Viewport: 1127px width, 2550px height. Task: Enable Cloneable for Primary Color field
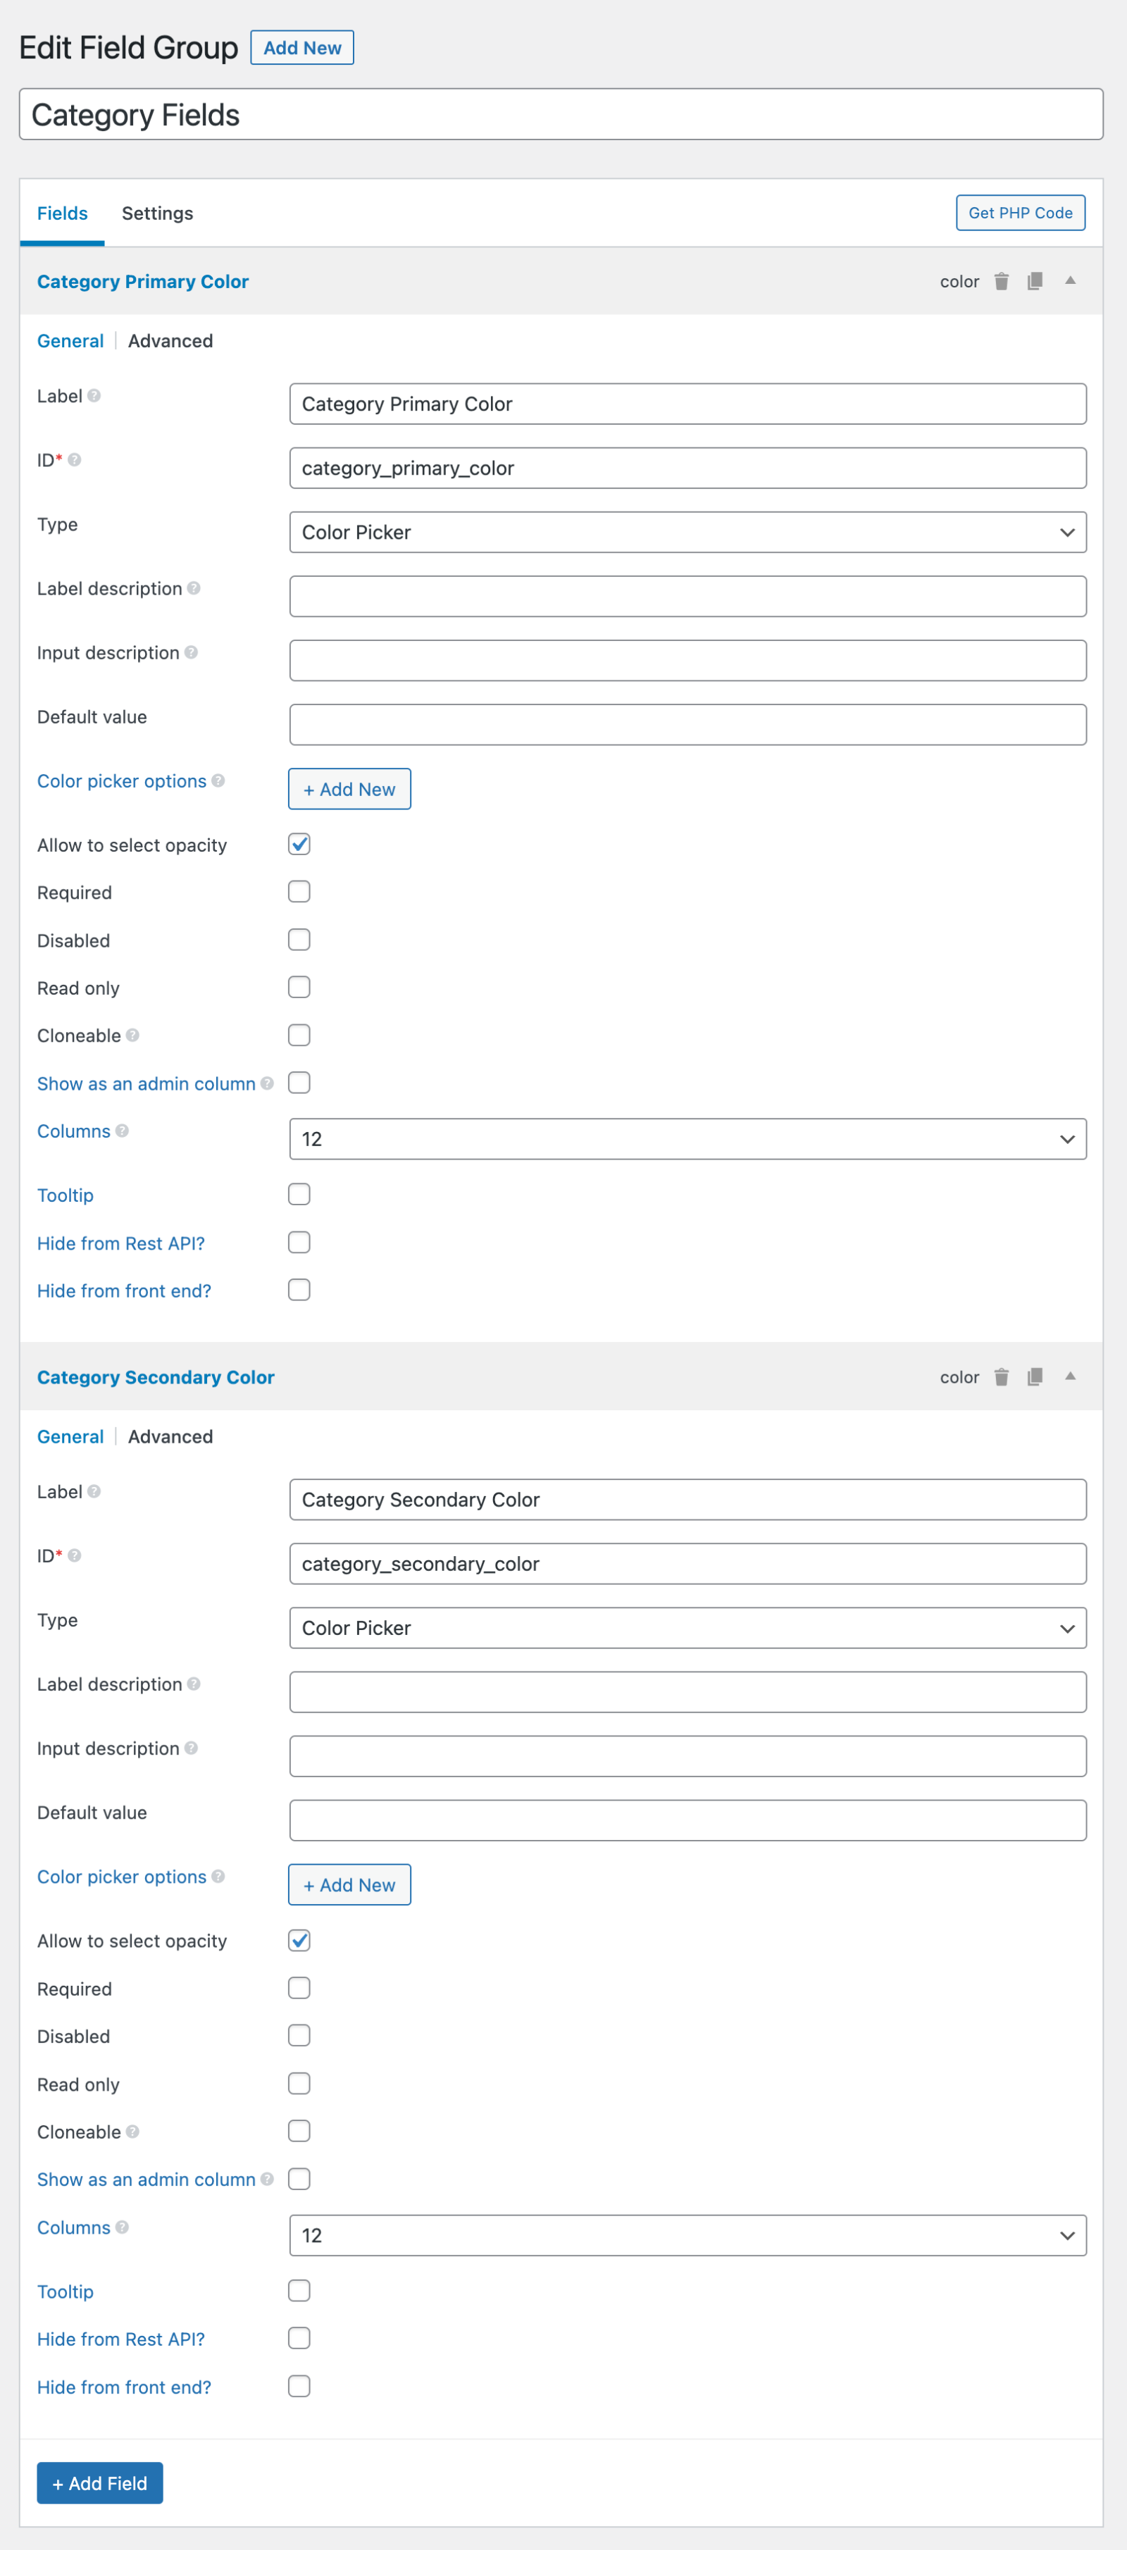(299, 1035)
